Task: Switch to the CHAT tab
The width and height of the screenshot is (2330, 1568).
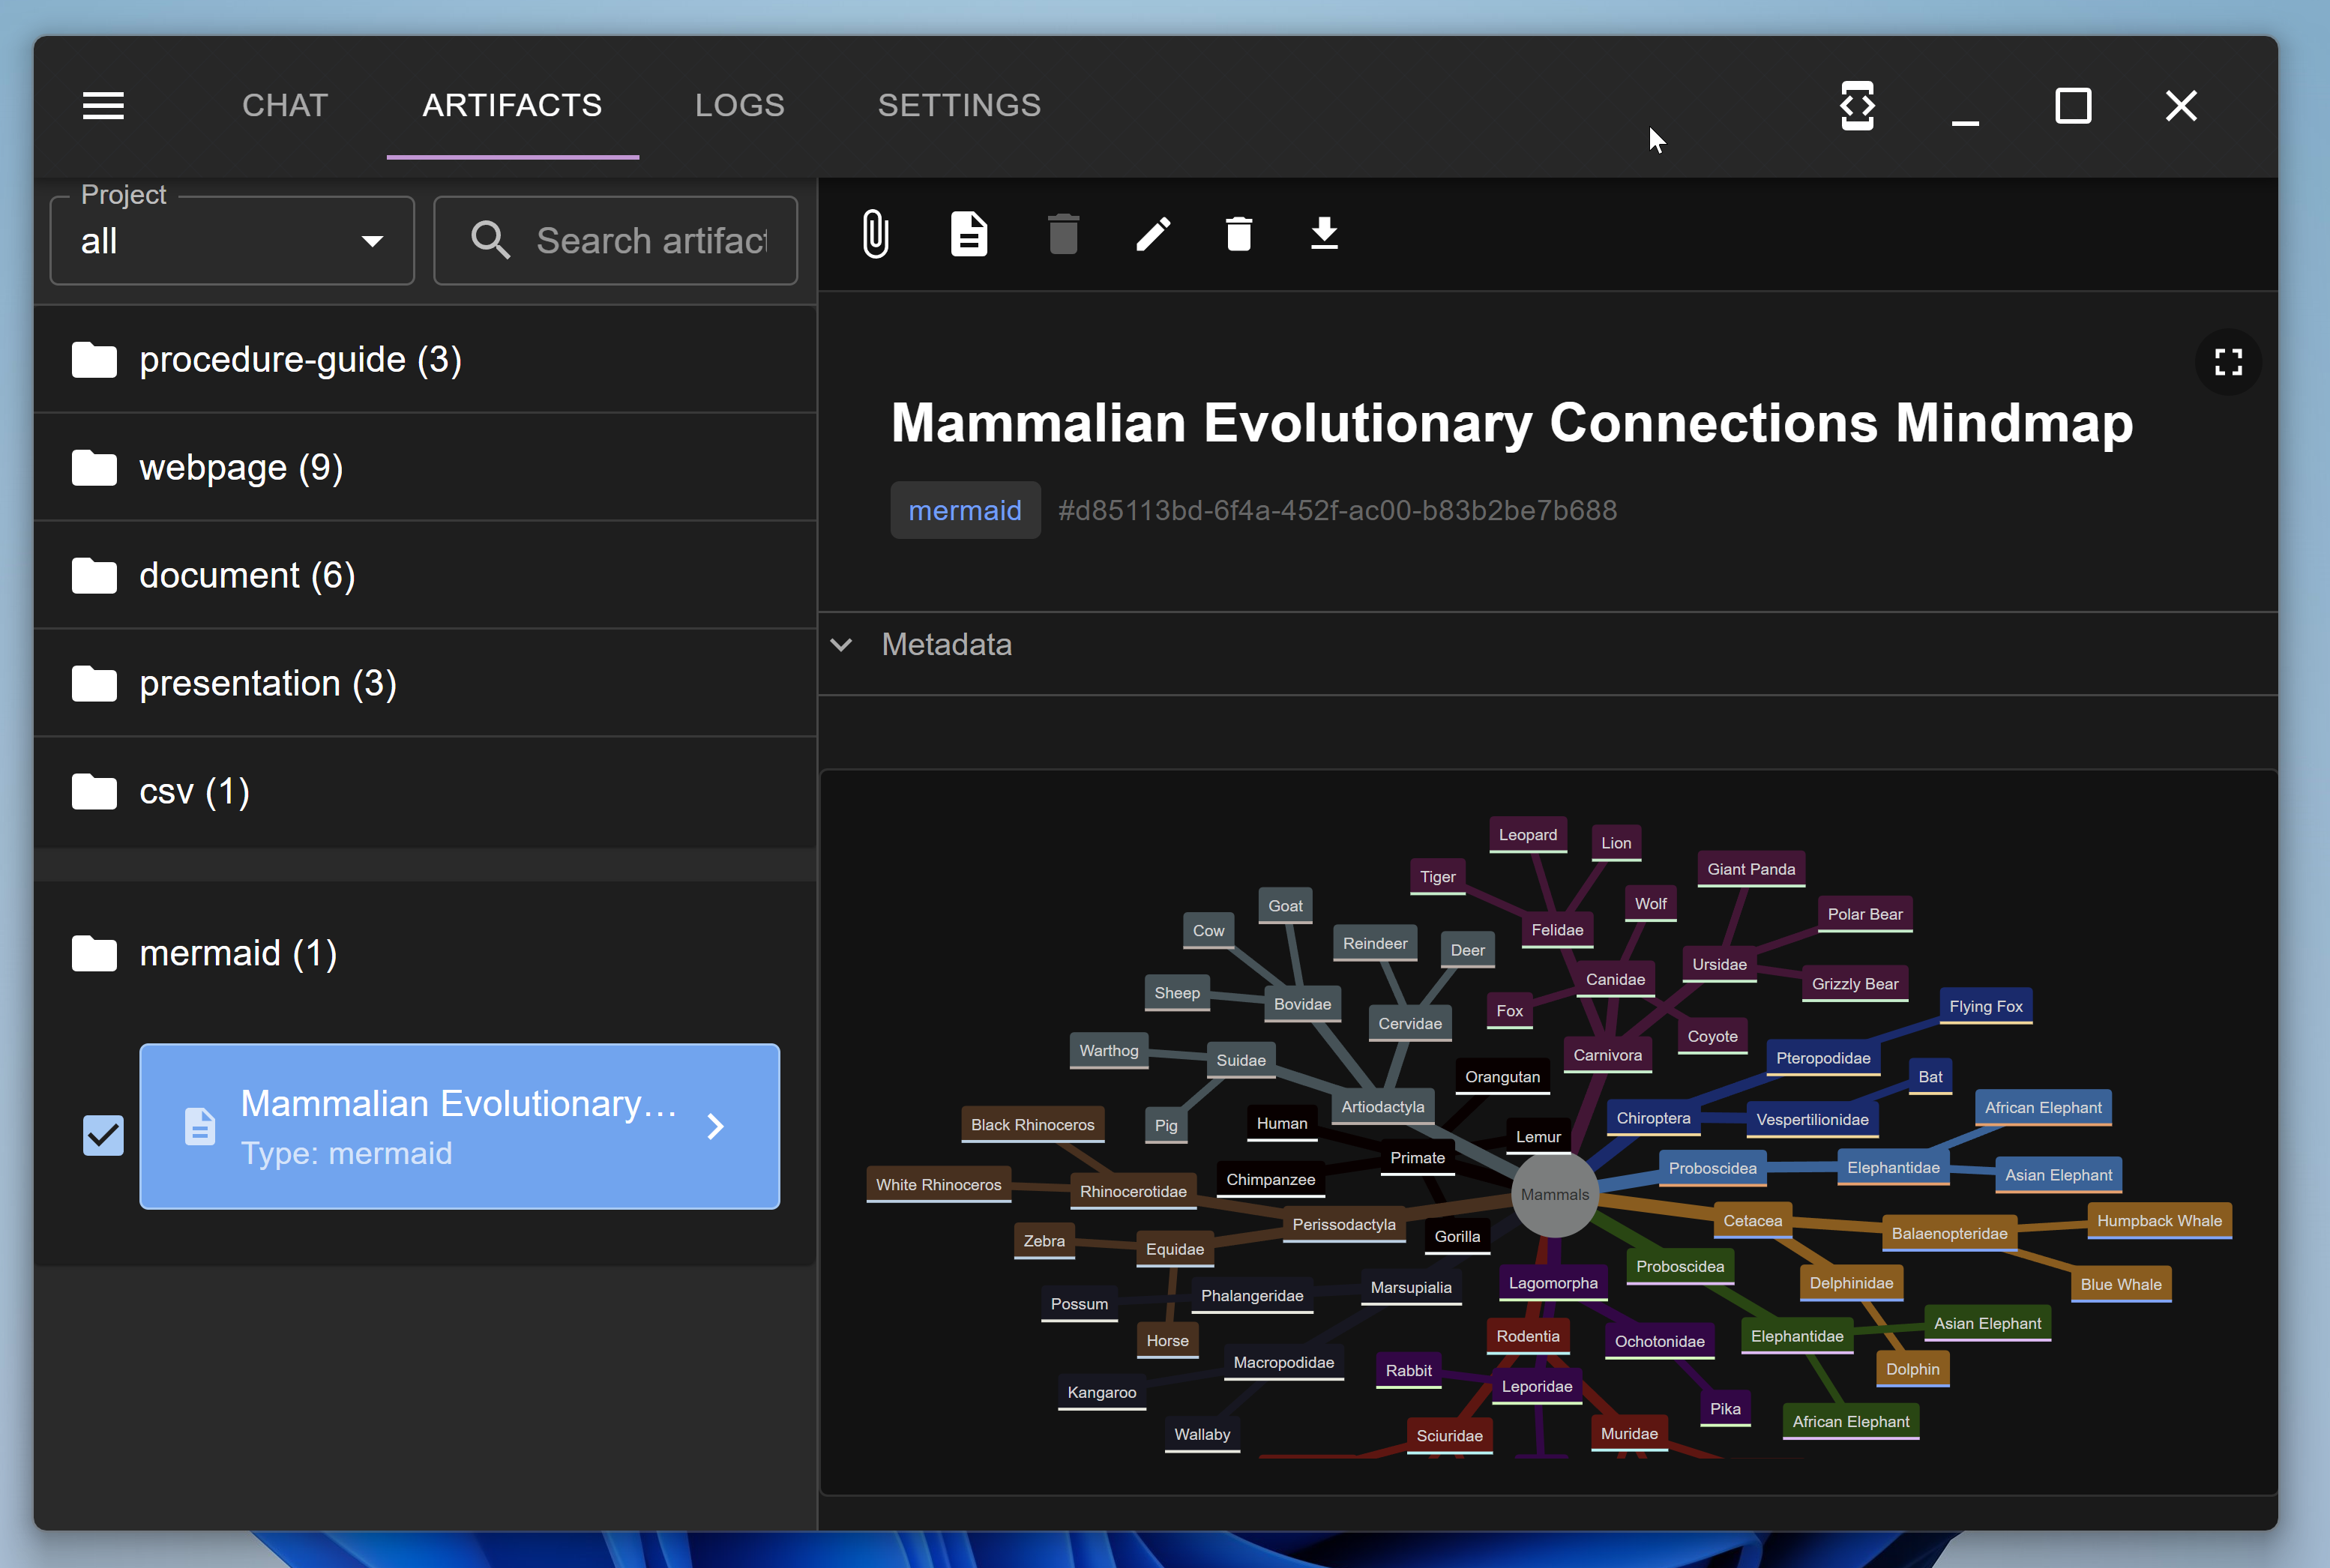Action: pos(285,105)
